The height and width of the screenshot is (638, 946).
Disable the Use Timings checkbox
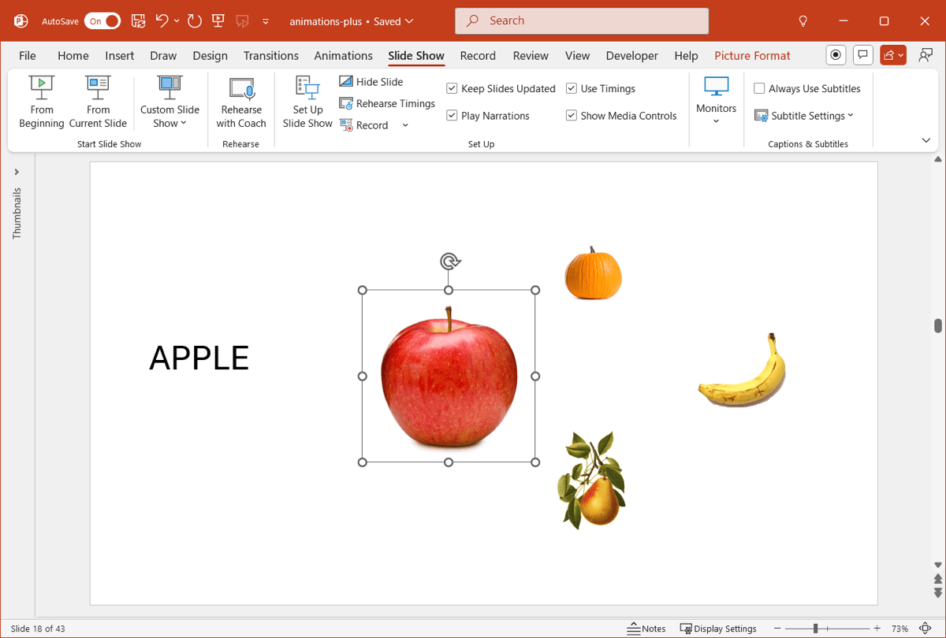(x=572, y=89)
